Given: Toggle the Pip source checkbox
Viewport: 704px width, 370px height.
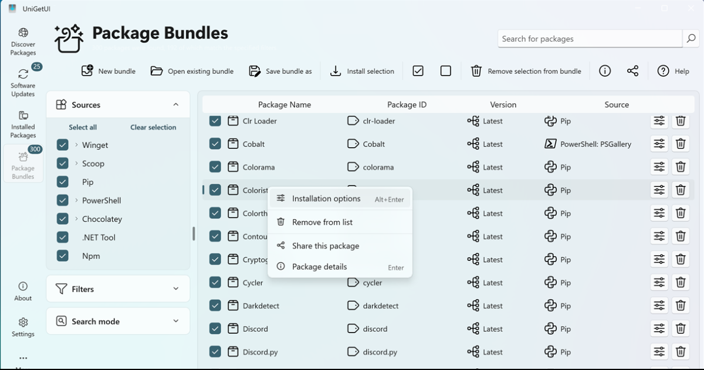Looking at the screenshot, I should (x=63, y=182).
